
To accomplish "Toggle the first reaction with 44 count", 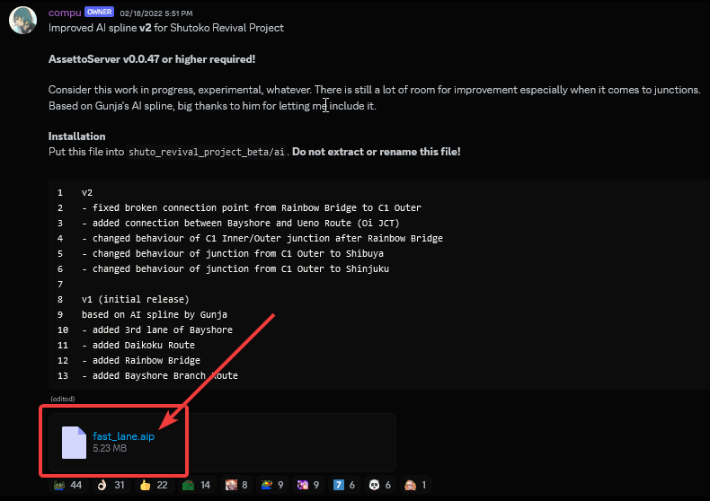I will pyautogui.click(x=67, y=485).
